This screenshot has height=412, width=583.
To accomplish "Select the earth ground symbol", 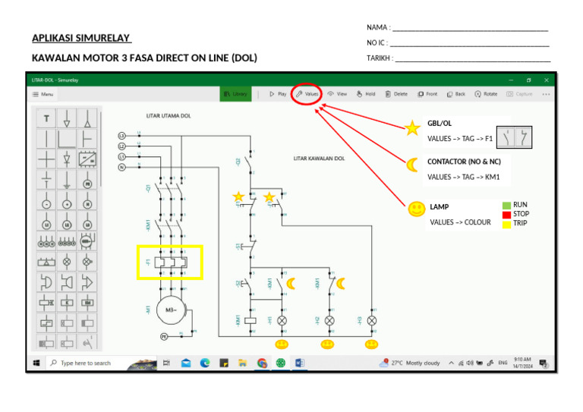I will click(67, 180).
